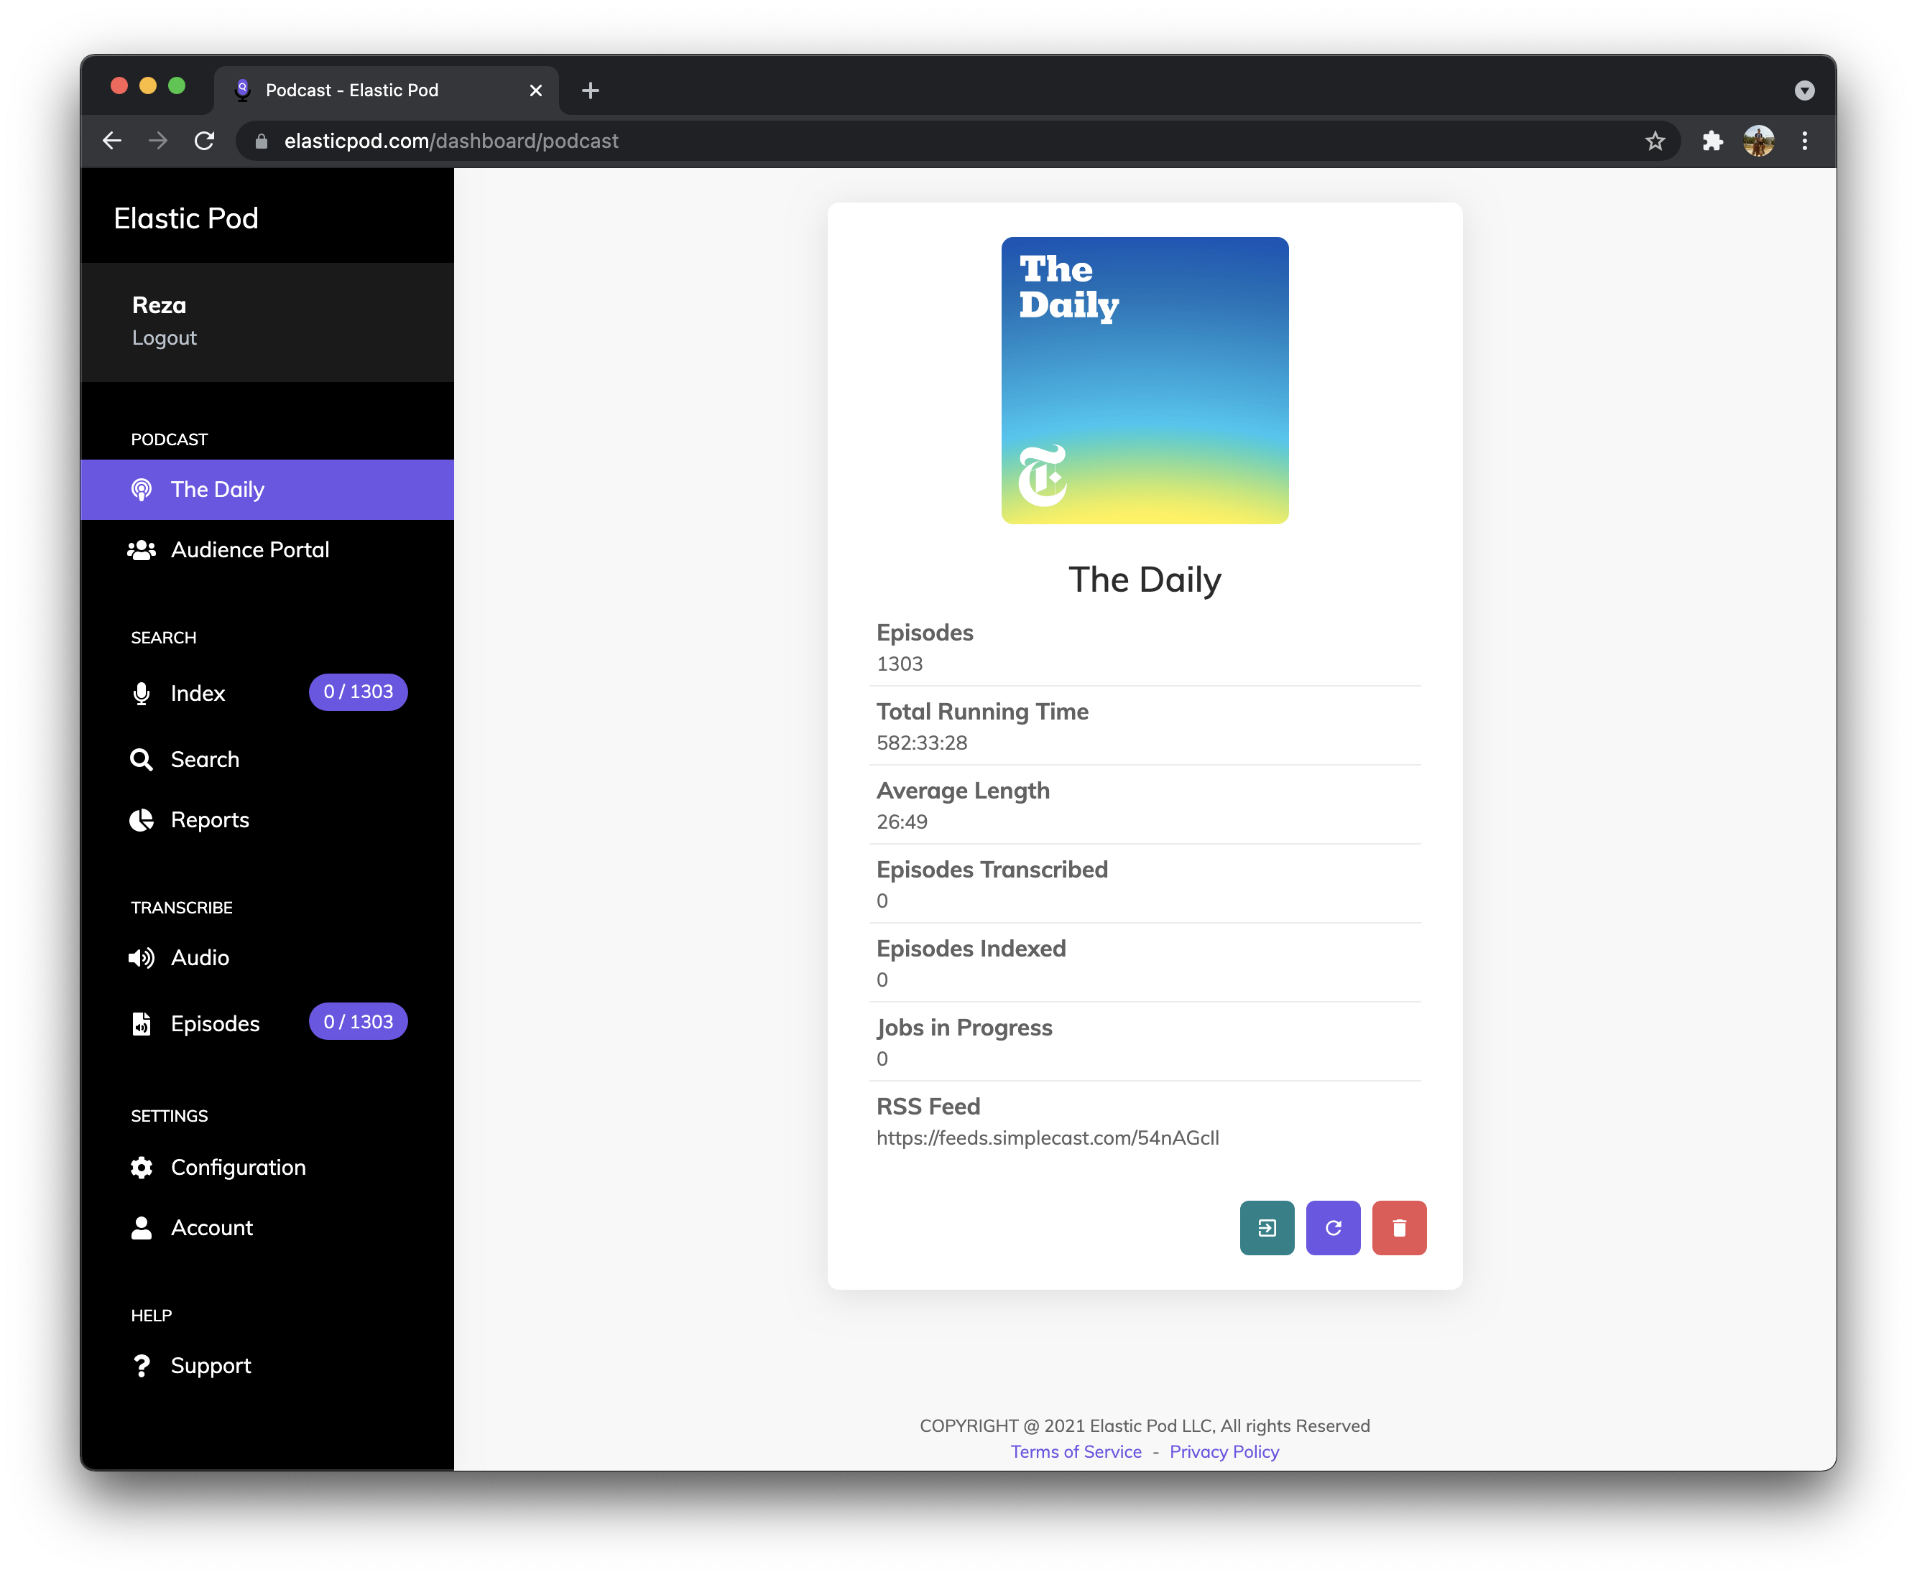The image size is (1917, 1577).
Task: Open the Terms of Service link
Action: 1076,1451
